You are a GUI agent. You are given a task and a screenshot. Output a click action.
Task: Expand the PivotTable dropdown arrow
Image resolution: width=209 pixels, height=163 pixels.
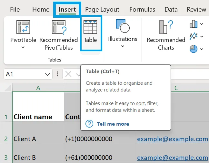pyautogui.click(x=23, y=47)
